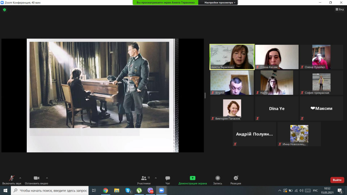Switch input language via РУС indicator
The image size is (347, 195).
[315, 191]
